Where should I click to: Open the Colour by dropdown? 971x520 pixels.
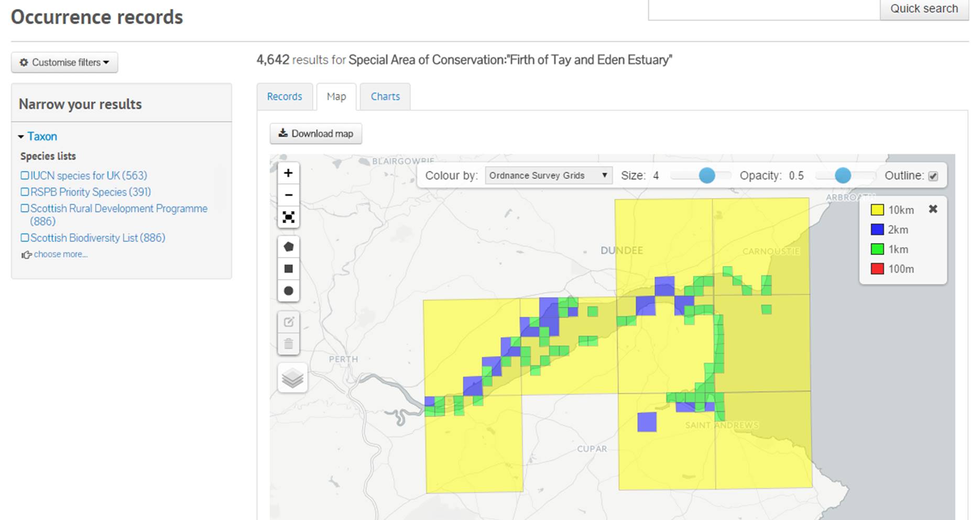click(x=548, y=175)
